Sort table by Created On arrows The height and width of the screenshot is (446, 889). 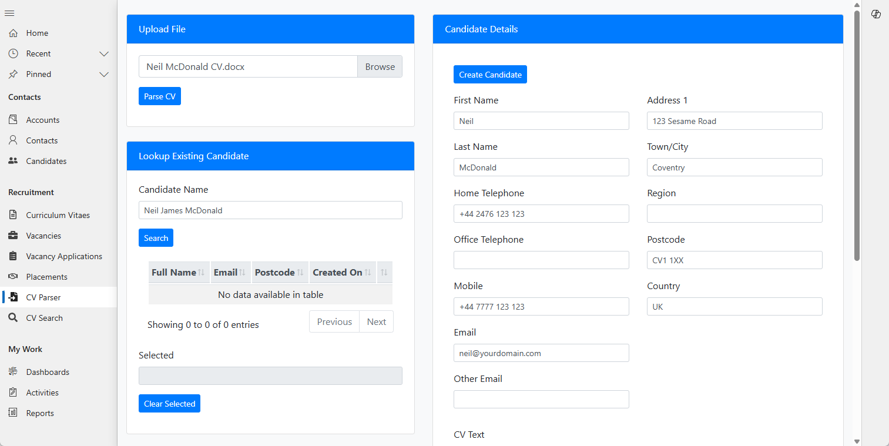[x=368, y=273]
